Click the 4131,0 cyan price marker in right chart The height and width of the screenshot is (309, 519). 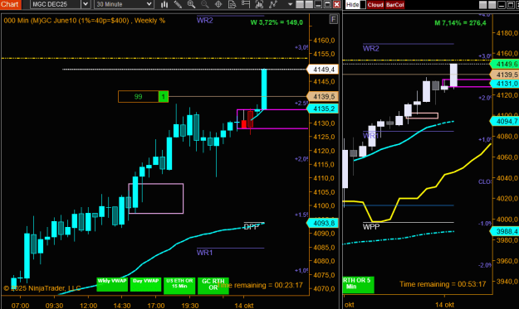504,84
